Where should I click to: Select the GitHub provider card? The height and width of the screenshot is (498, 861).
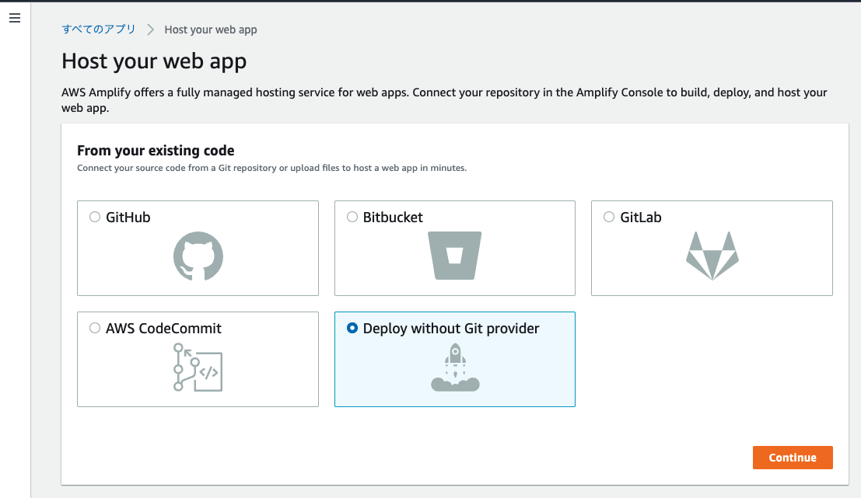click(198, 247)
